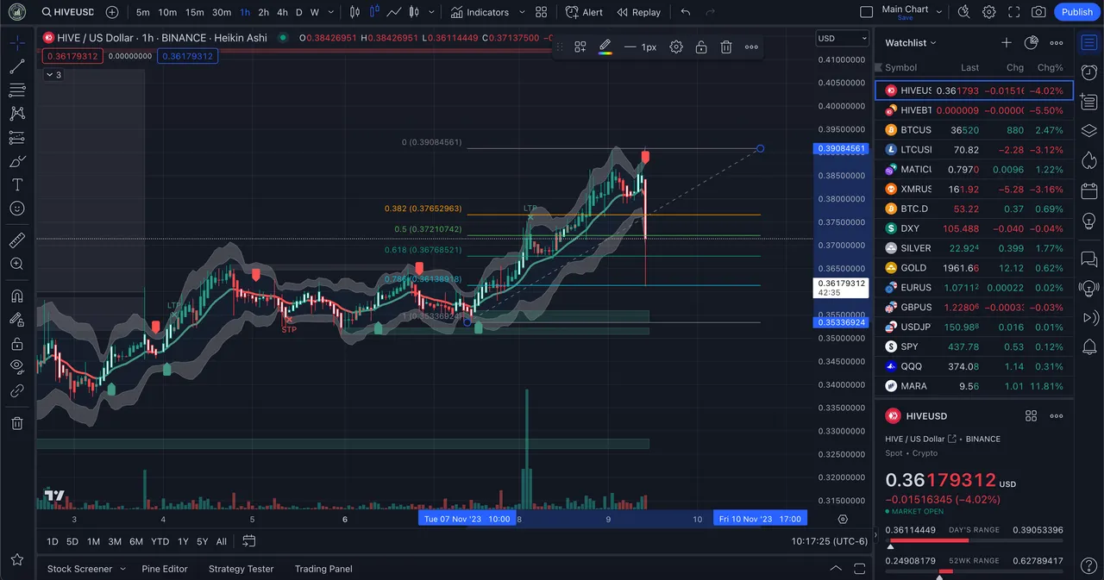Change line color with pencil swatch
The width and height of the screenshot is (1104, 580).
605,47
